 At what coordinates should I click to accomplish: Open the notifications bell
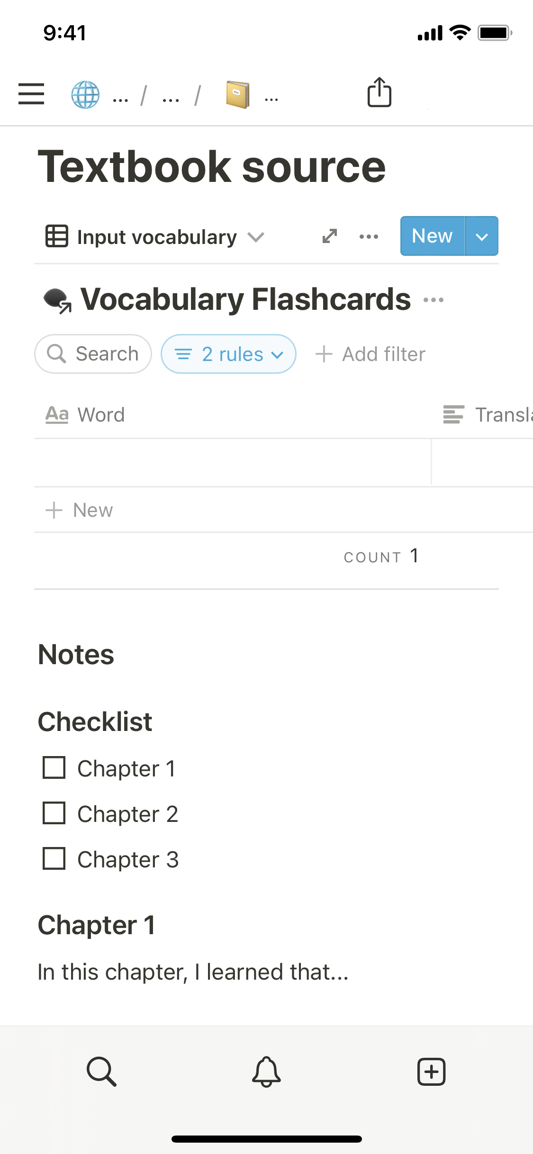pos(266,1071)
